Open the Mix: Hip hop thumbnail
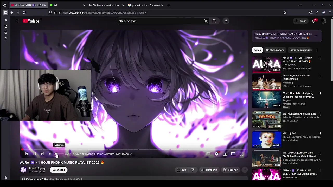Viewport: 333px width, 187px height. tap(266, 139)
